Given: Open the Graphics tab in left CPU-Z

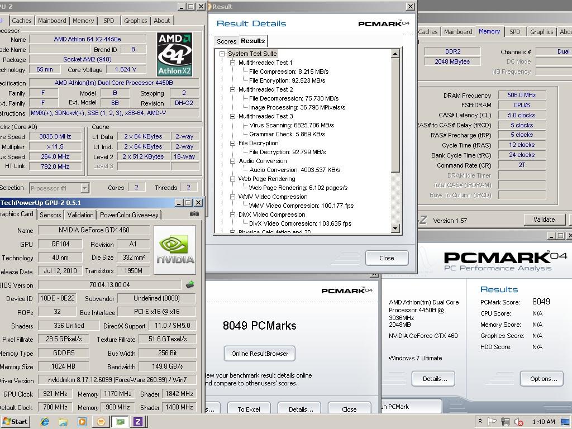Looking at the screenshot, I should pos(135,21).
